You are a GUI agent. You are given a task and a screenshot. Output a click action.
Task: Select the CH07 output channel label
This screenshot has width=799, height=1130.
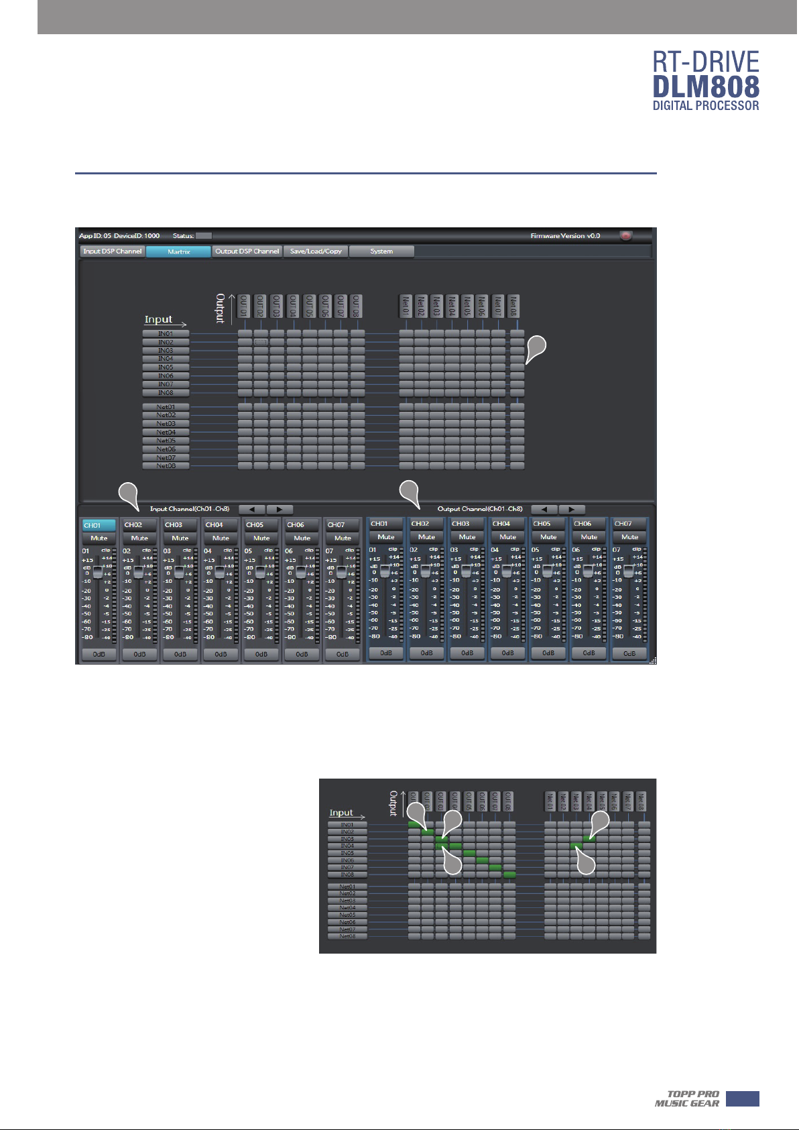pyautogui.click(x=629, y=524)
